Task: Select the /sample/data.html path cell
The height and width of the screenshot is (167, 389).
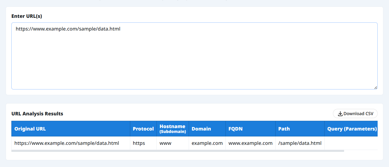Action: 300,143
